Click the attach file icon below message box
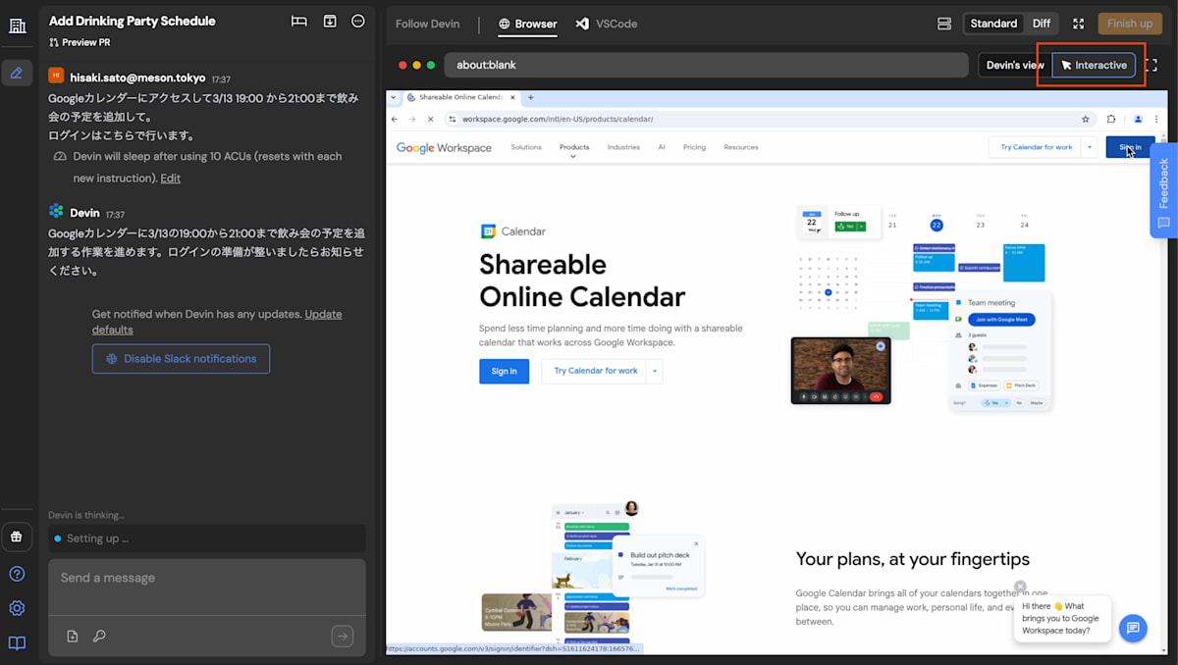Screen dimensions: 1178x665 pyautogui.click(x=73, y=637)
